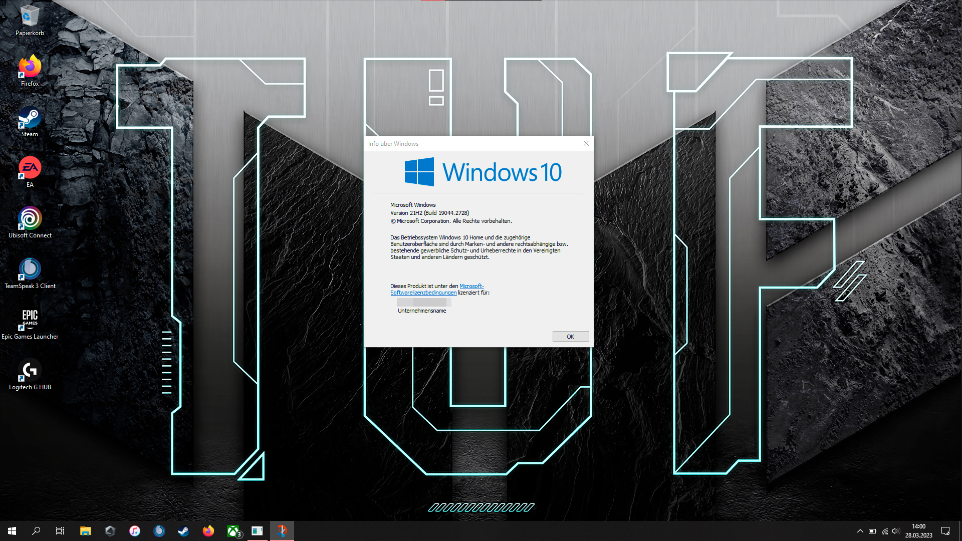Open Task View on the taskbar
This screenshot has width=962, height=541.
point(59,531)
